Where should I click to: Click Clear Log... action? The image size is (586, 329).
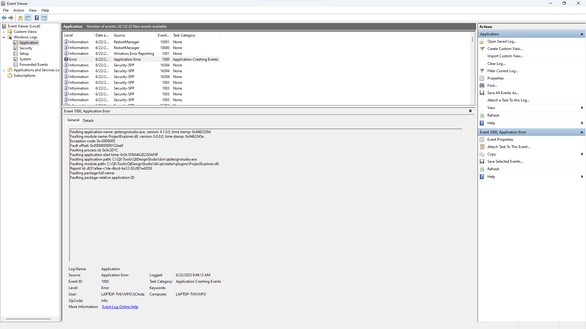[496, 64]
